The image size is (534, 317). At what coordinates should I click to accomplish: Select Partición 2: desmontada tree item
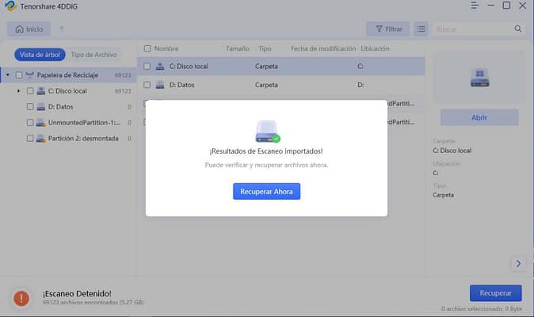(83, 138)
